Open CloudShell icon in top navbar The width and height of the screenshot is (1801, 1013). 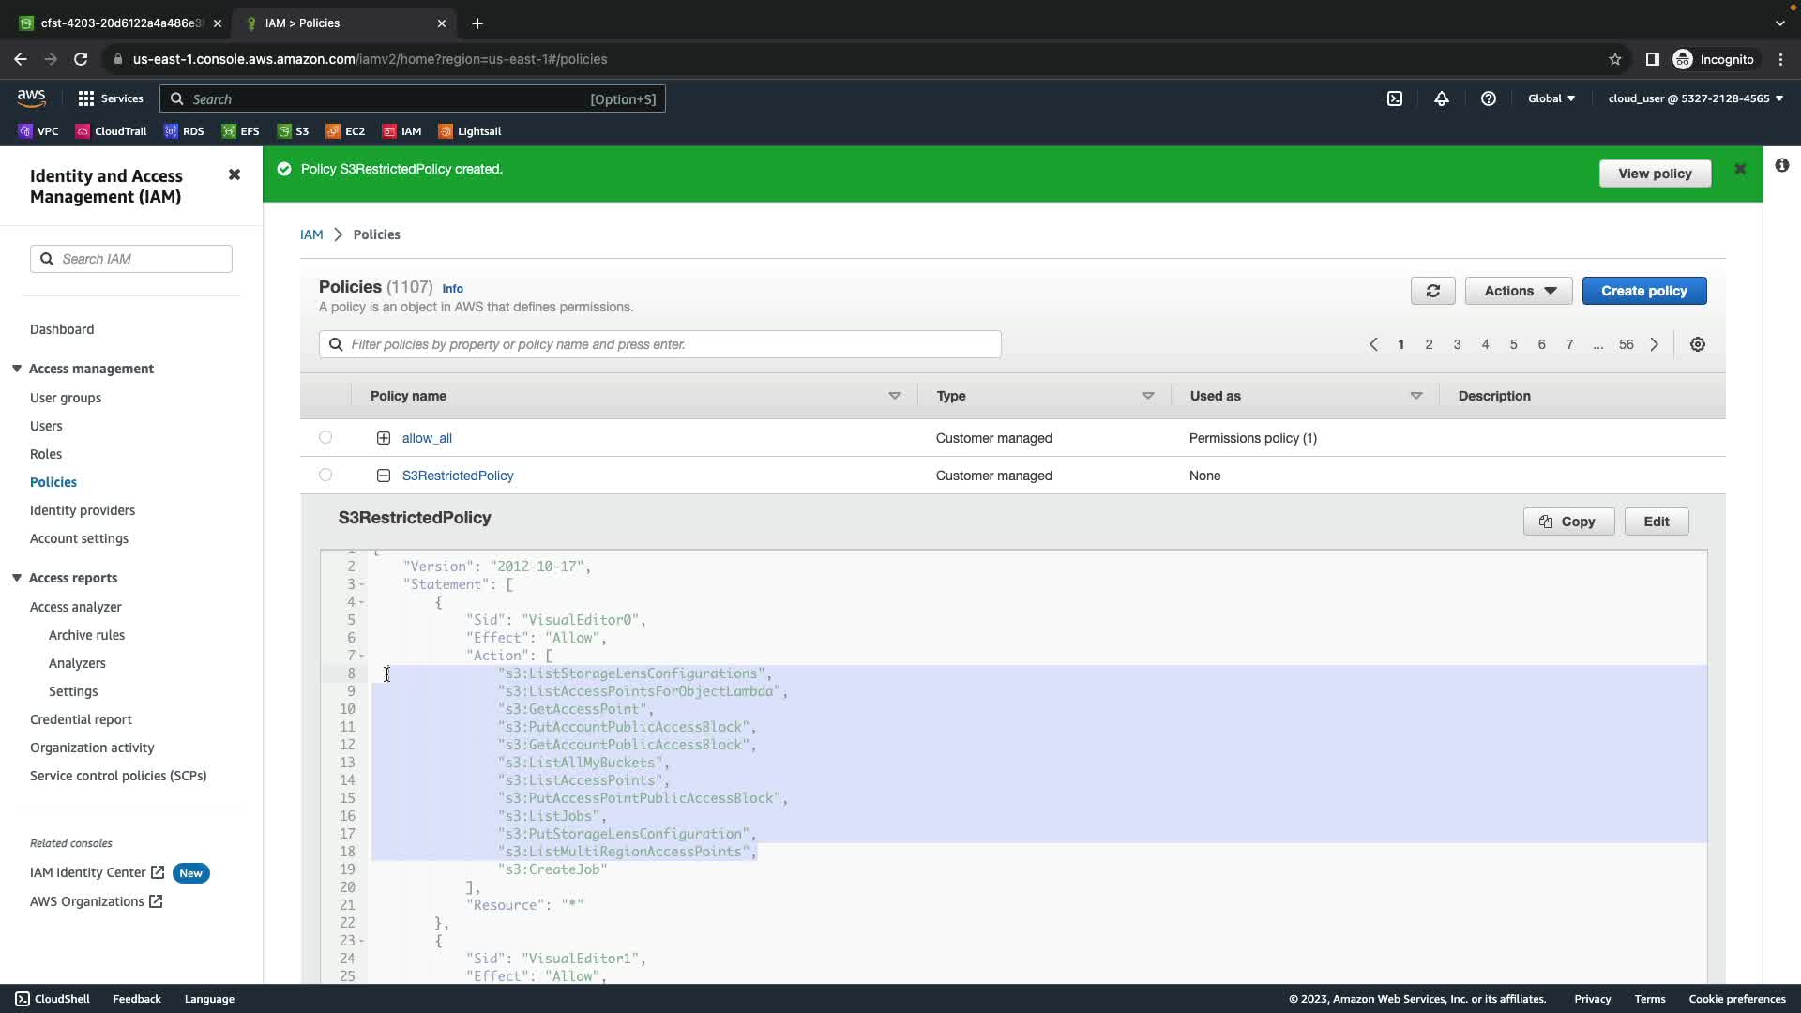[1395, 98]
